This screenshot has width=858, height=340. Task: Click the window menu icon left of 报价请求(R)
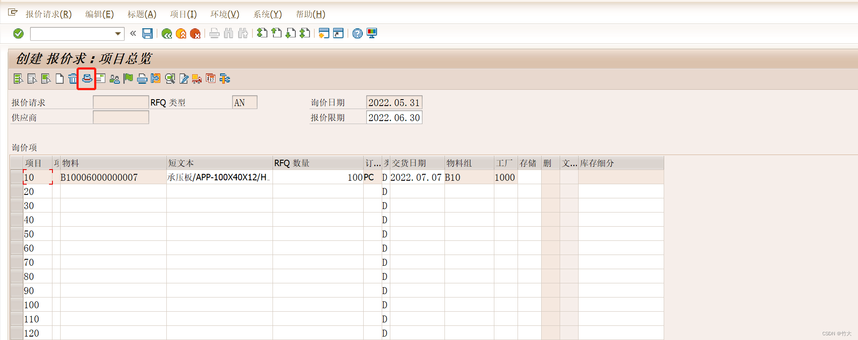coord(13,12)
